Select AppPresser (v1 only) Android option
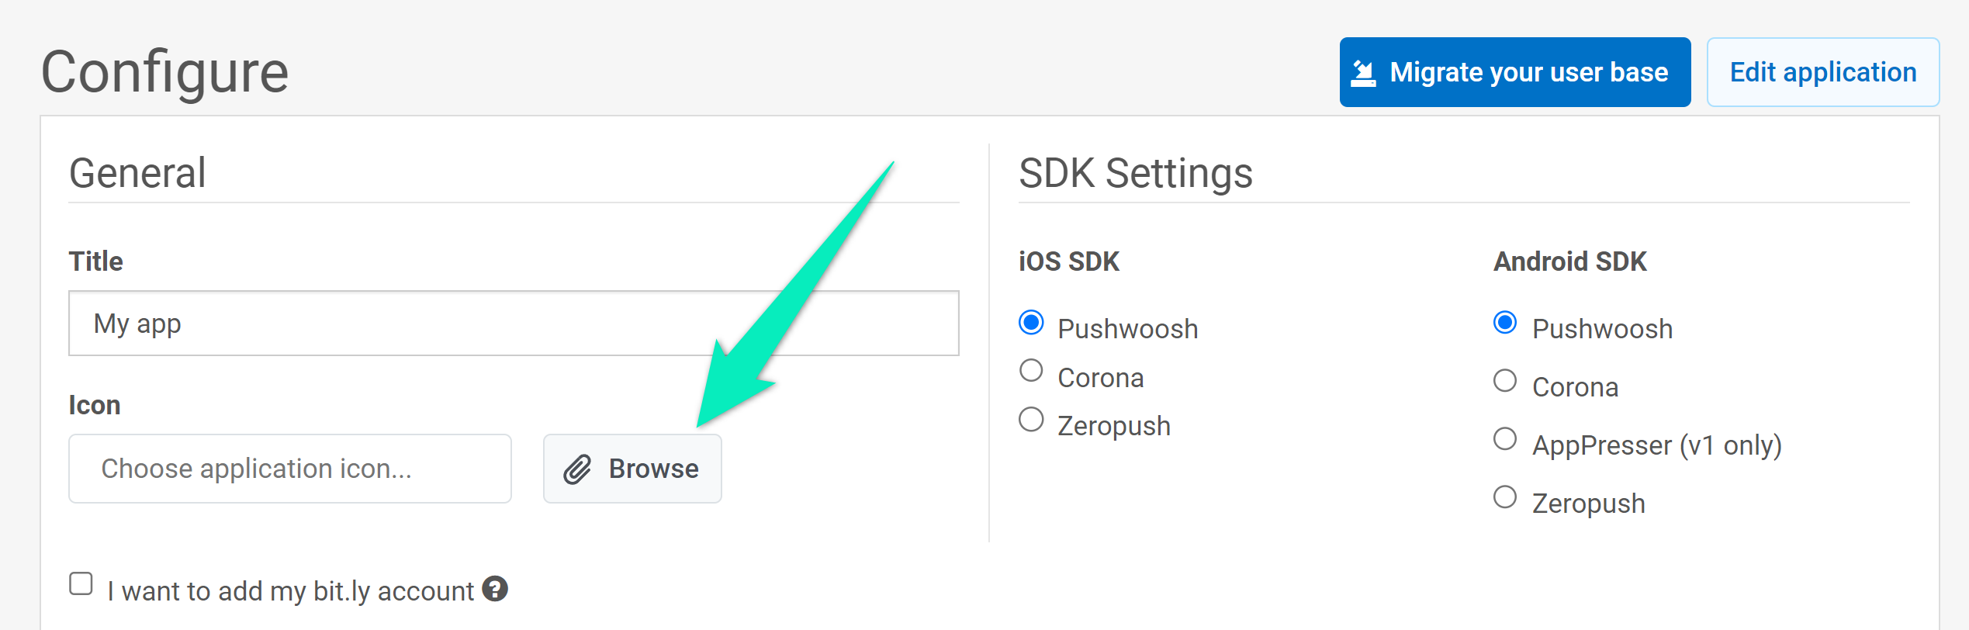 click(x=1505, y=439)
